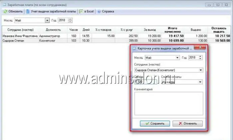
Task: Minimize the Заработная плата window
Action: coord(209,5)
